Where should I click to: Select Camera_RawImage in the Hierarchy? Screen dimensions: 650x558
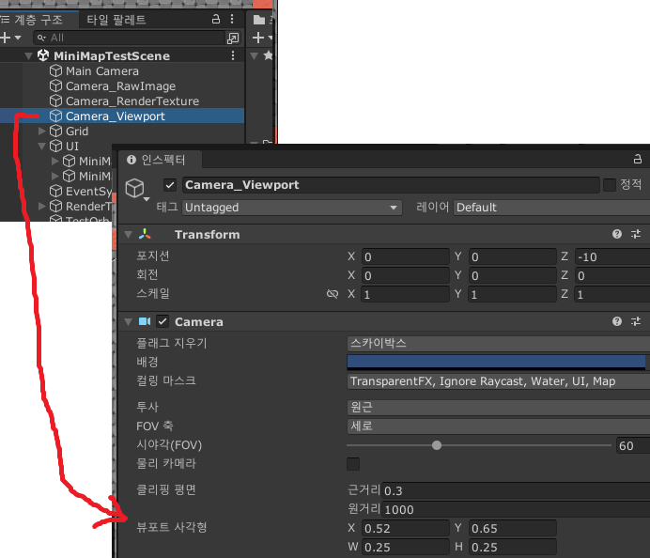(120, 86)
